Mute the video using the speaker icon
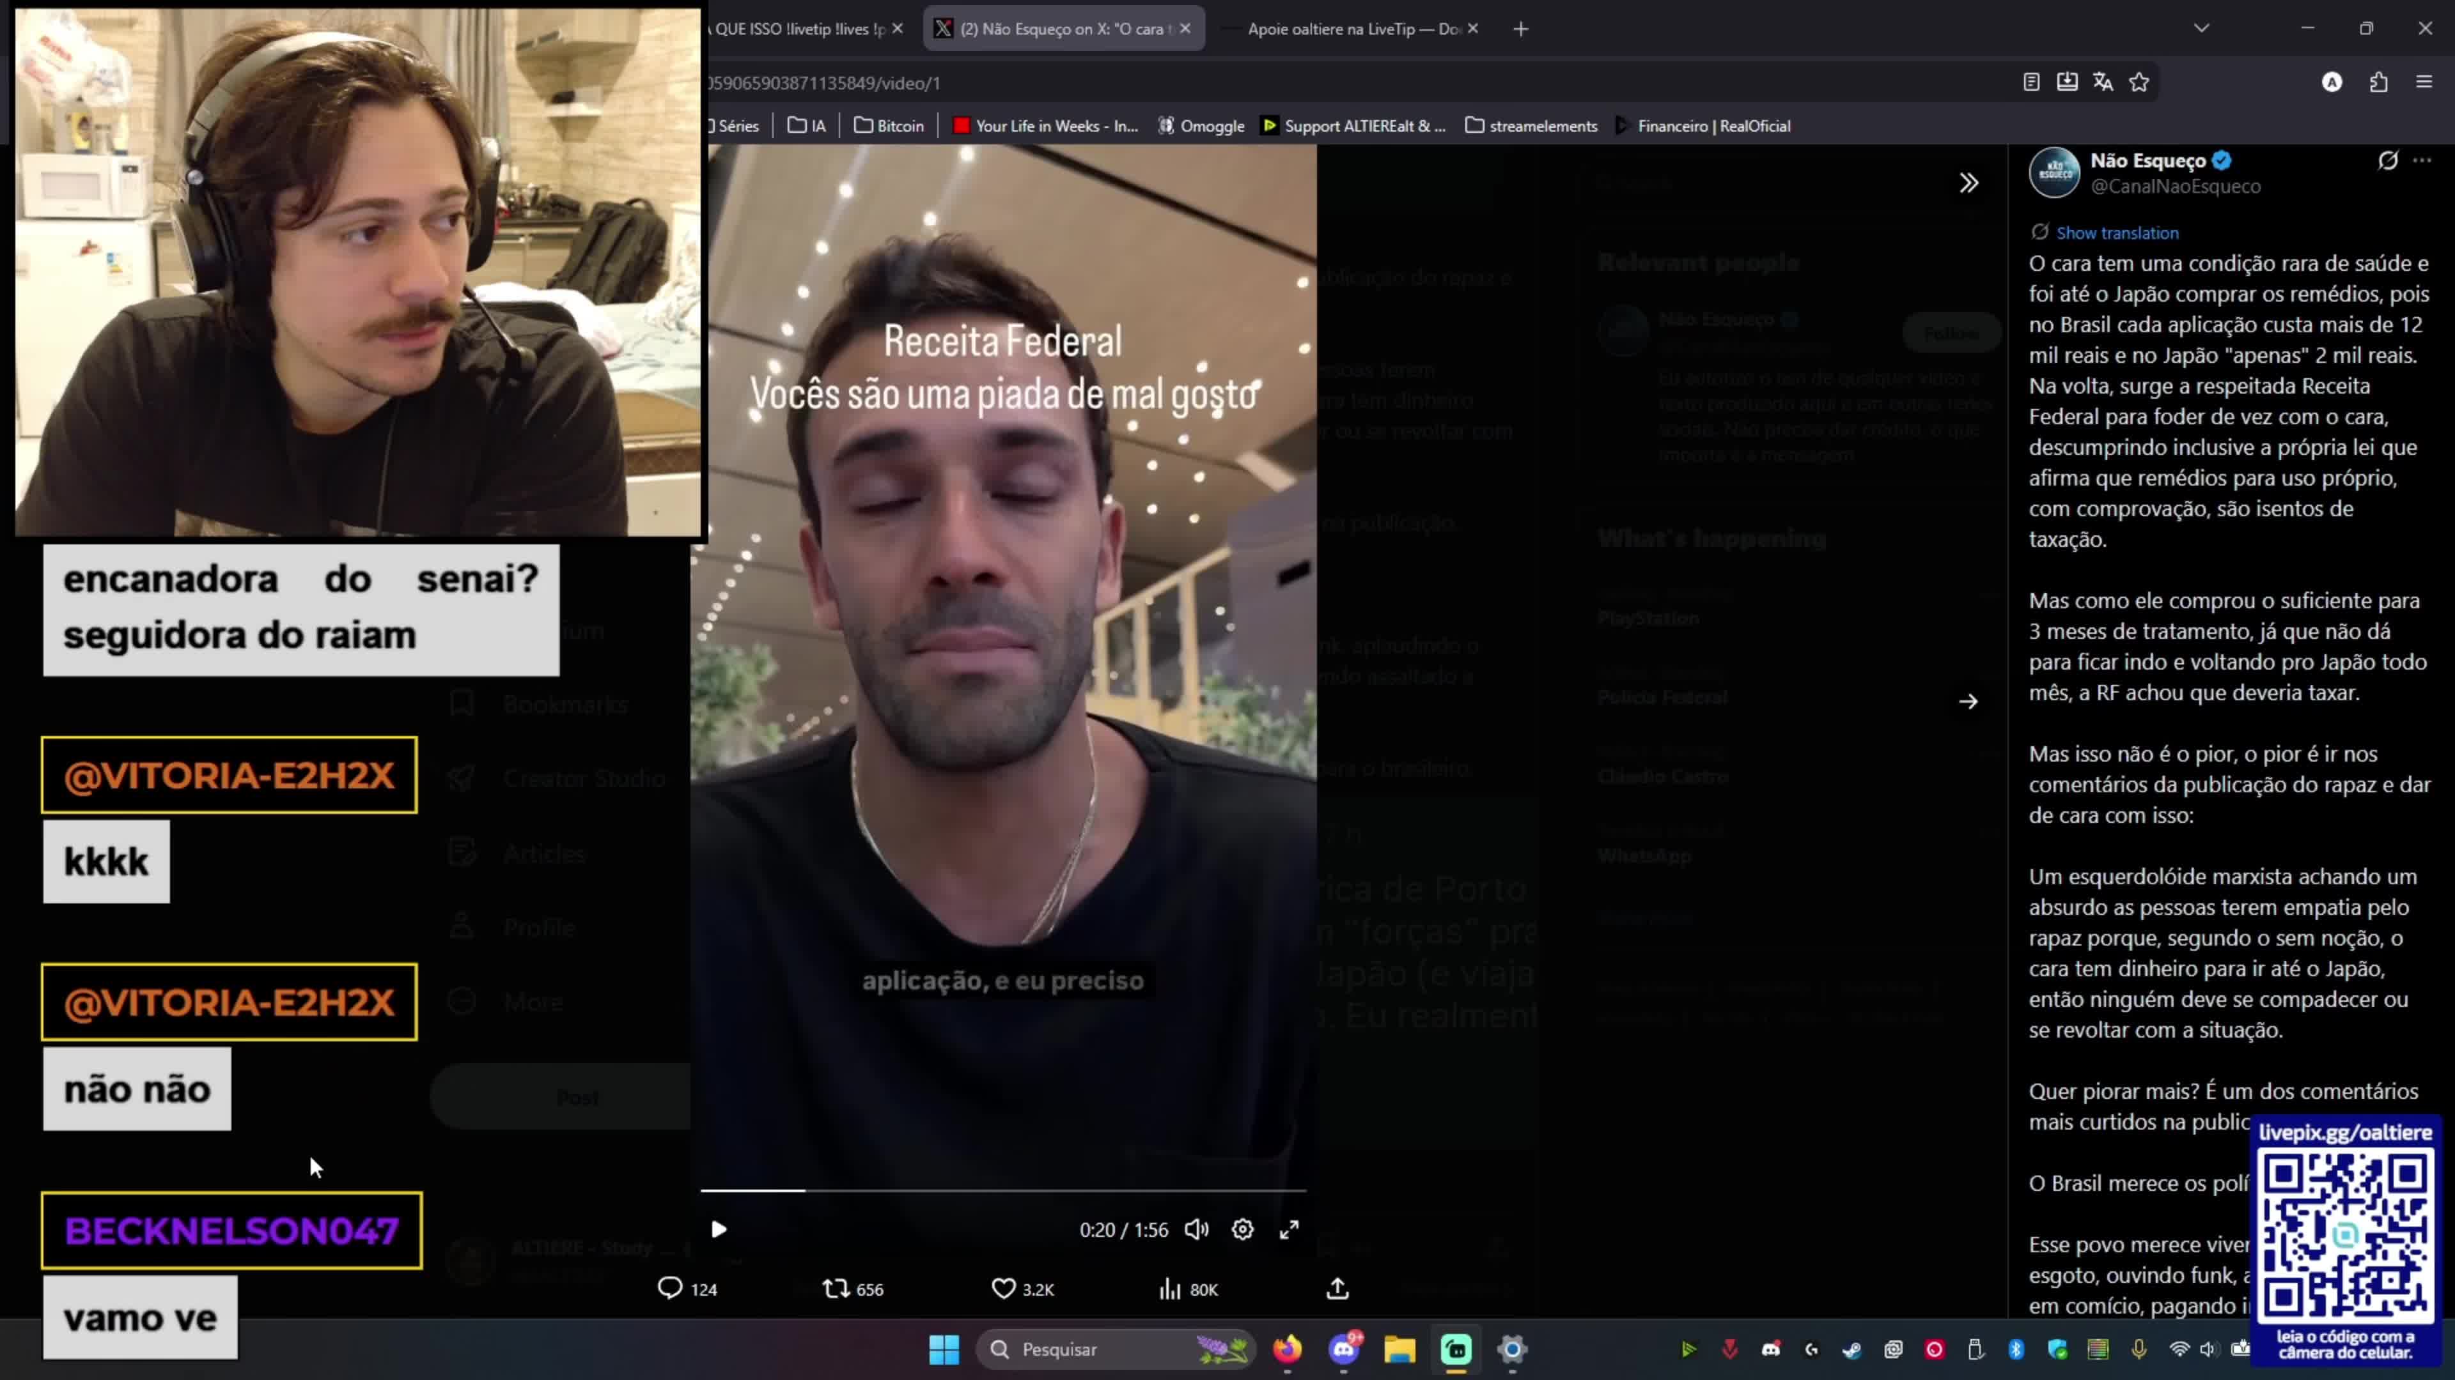 tap(1197, 1229)
